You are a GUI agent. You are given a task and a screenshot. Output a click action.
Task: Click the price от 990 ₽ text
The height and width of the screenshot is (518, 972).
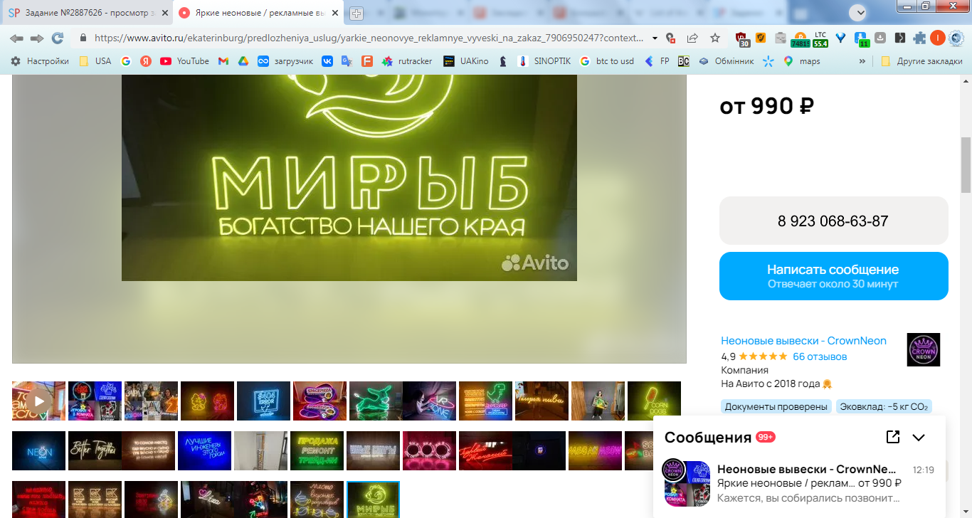coord(766,106)
